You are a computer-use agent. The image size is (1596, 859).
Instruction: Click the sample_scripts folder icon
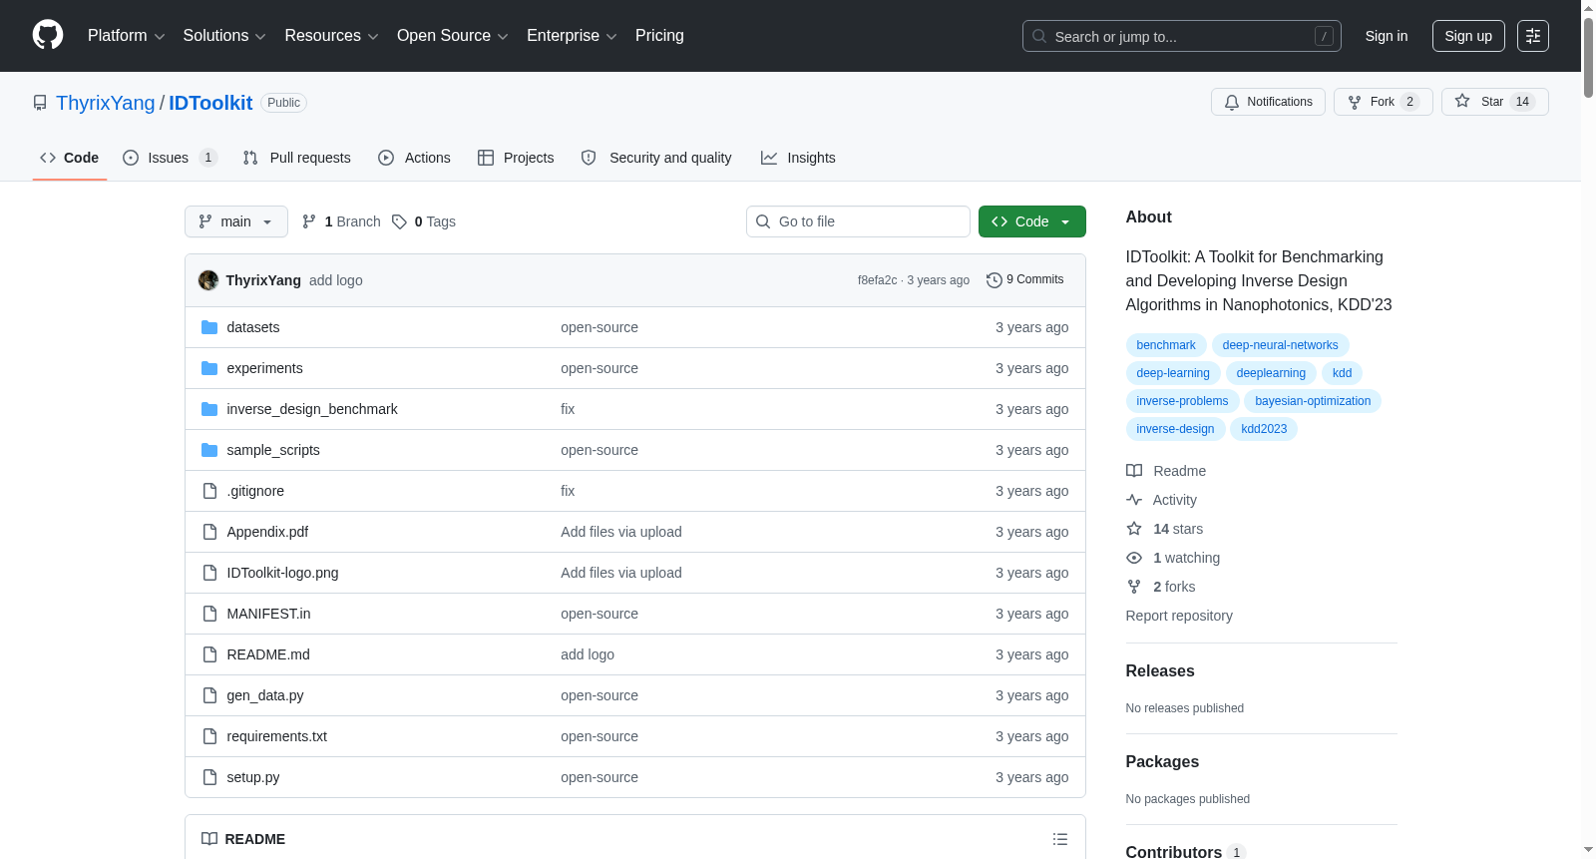click(x=209, y=450)
